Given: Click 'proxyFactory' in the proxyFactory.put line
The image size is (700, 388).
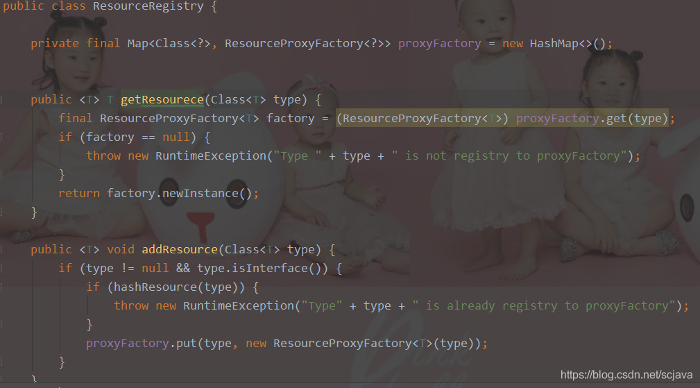Looking at the screenshot, I should pyautogui.click(x=127, y=344).
